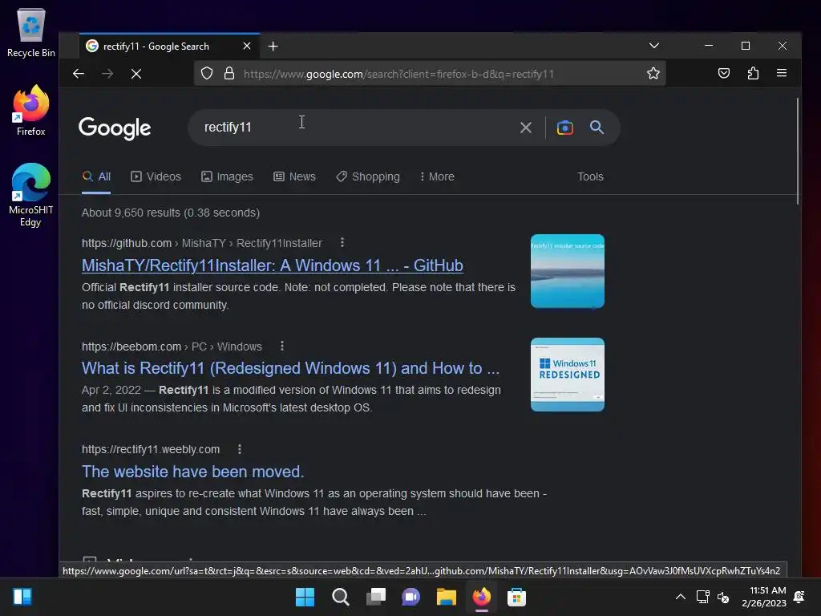The width and height of the screenshot is (821, 616).
Task: Submit search with magnifier icon
Action: point(597,128)
